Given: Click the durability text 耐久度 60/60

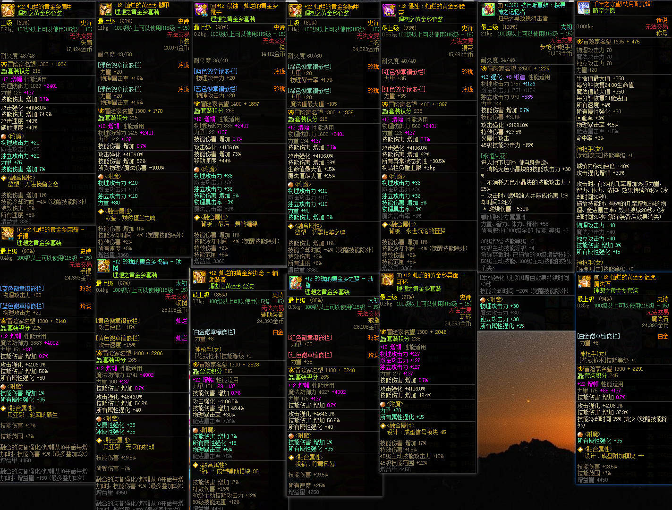Looking at the screenshot, I should (305, 56).
